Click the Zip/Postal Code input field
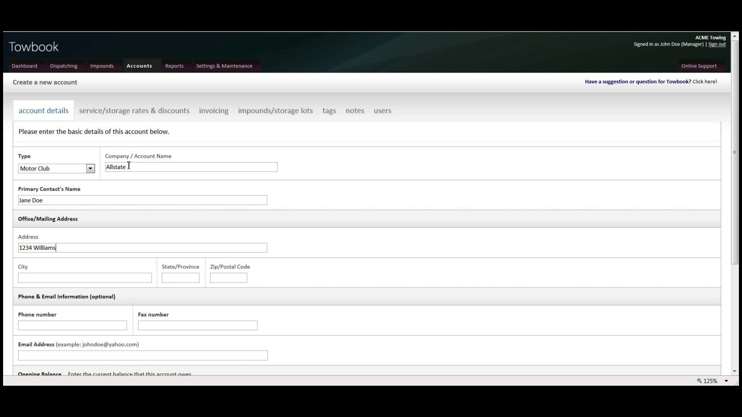The image size is (742, 417). [228, 278]
